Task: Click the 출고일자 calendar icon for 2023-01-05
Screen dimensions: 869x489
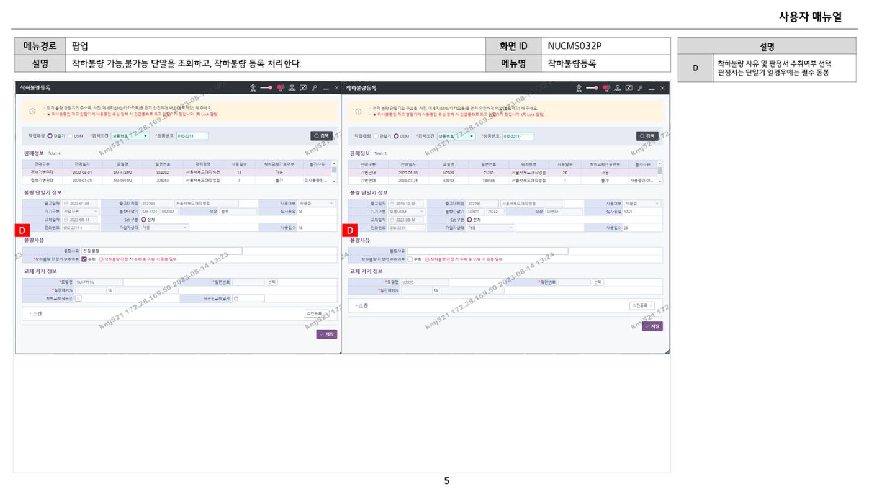Action: tap(66, 204)
